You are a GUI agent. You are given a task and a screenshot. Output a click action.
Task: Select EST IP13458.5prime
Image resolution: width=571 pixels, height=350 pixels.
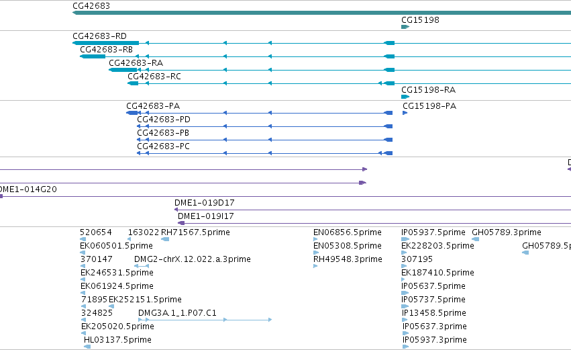pos(434,314)
